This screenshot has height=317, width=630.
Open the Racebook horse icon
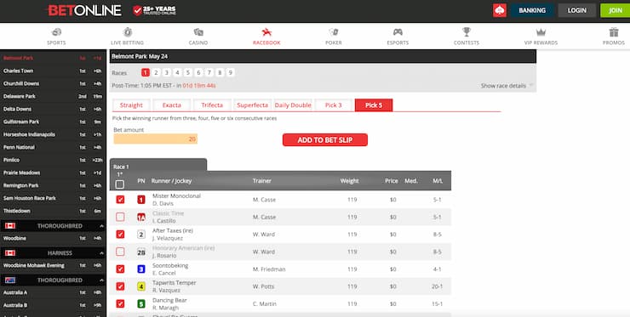(266, 31)
